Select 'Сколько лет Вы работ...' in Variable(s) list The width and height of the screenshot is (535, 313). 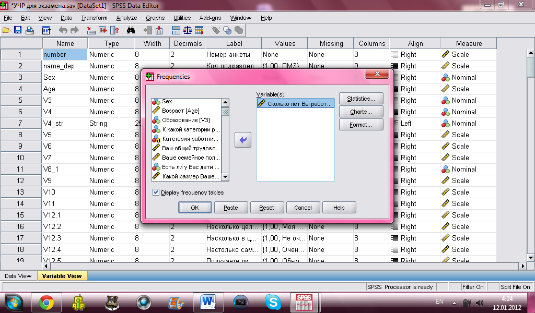click(x=296, y=103)
